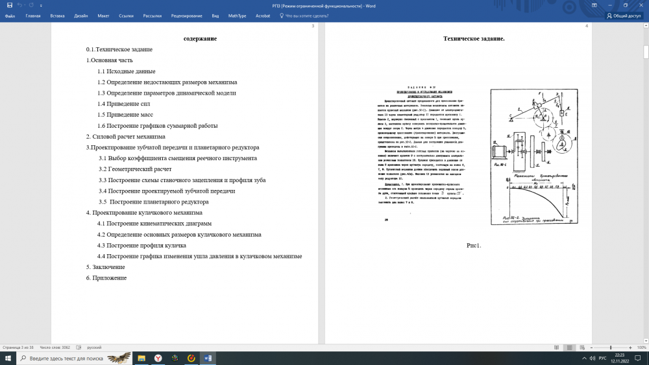Click the line '3.2 Геометрический расчет'
Viewport: 649px width, 365px height.
click(135, 169)
